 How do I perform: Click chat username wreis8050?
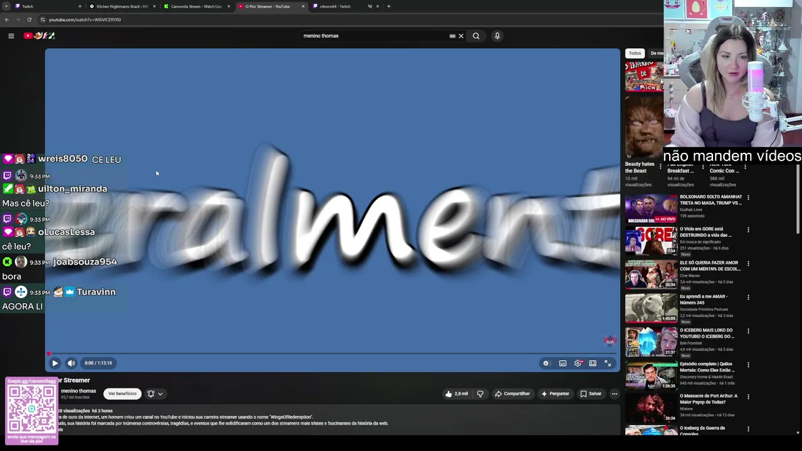[63, 159]
